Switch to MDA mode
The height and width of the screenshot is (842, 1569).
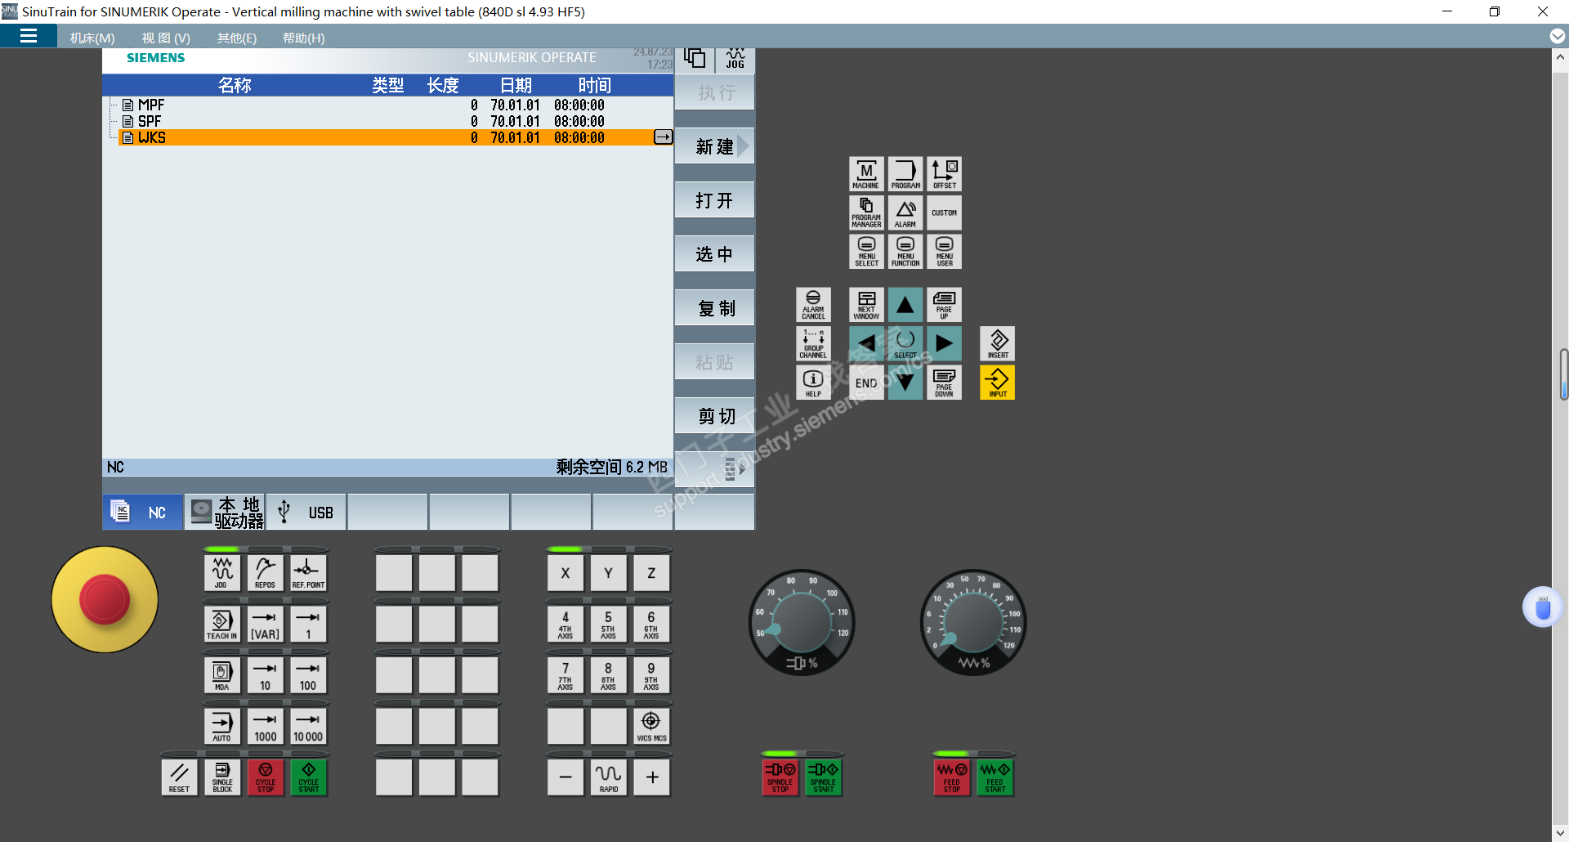tap(222, 675)
